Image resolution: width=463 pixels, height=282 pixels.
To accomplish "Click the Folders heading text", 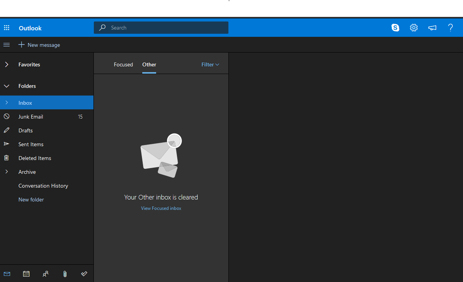I will pos(27,86).
